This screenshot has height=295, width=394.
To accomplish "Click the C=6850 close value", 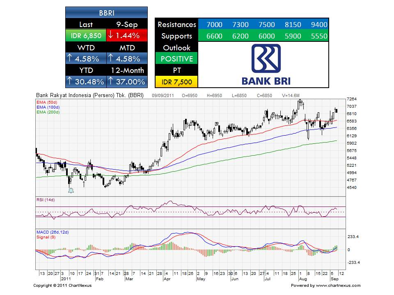I will pyautogui.click(x=264, y=95).
